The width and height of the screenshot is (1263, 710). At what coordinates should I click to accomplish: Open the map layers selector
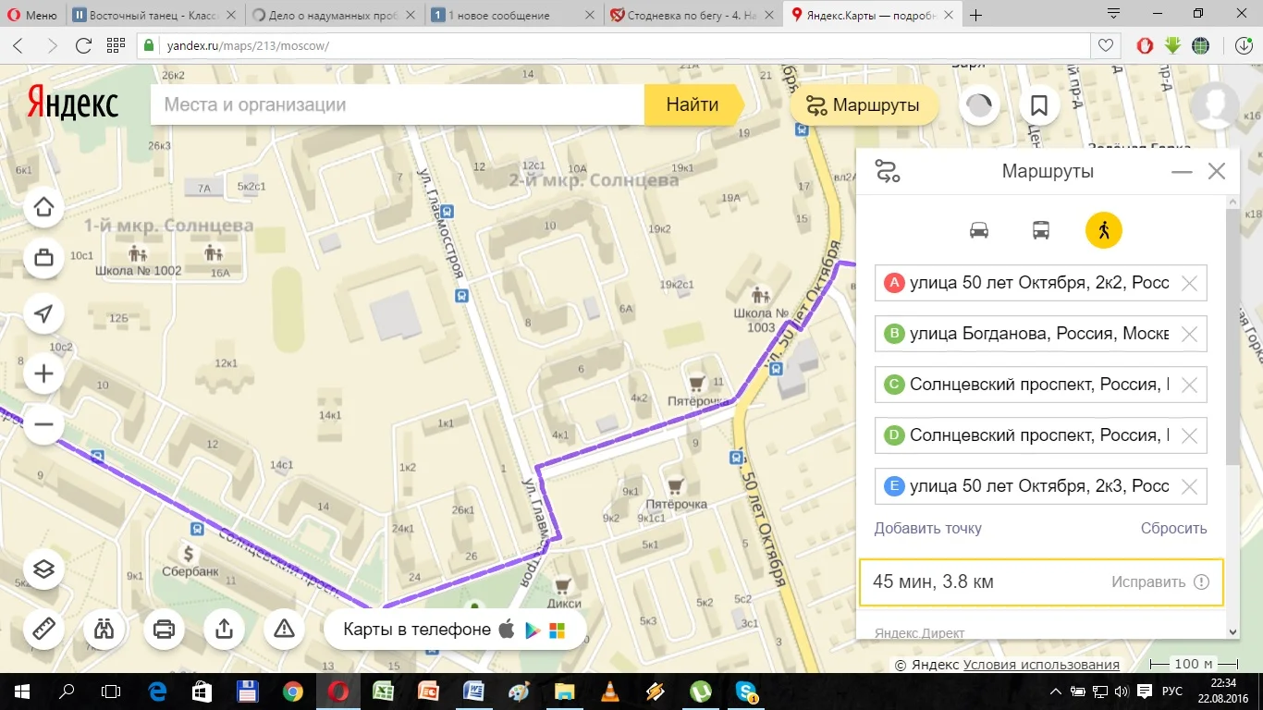click(x=43, y=569)
